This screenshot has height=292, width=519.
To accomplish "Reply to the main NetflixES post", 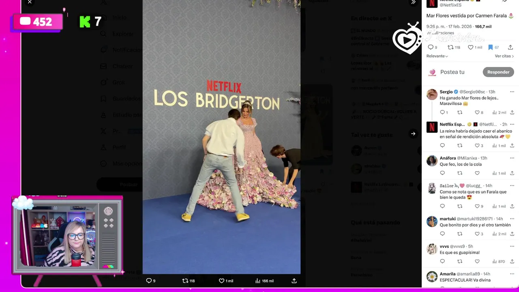I will point(433,47).
